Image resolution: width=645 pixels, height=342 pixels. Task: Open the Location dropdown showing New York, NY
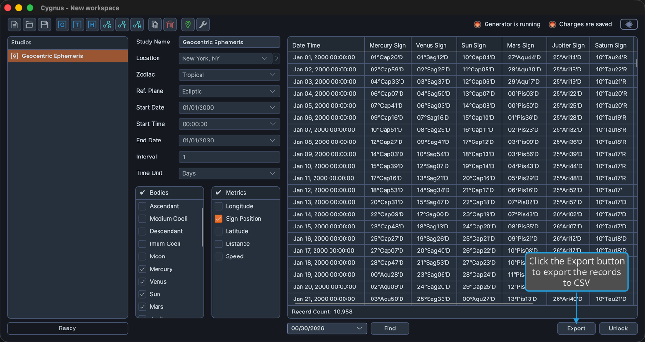(226, 58)
